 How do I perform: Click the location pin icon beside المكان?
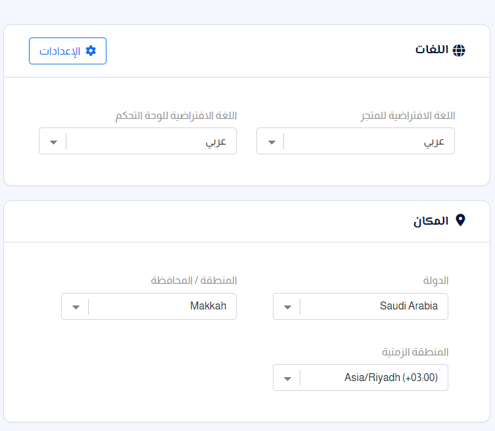pyautogui.click(x=461, y=220)
